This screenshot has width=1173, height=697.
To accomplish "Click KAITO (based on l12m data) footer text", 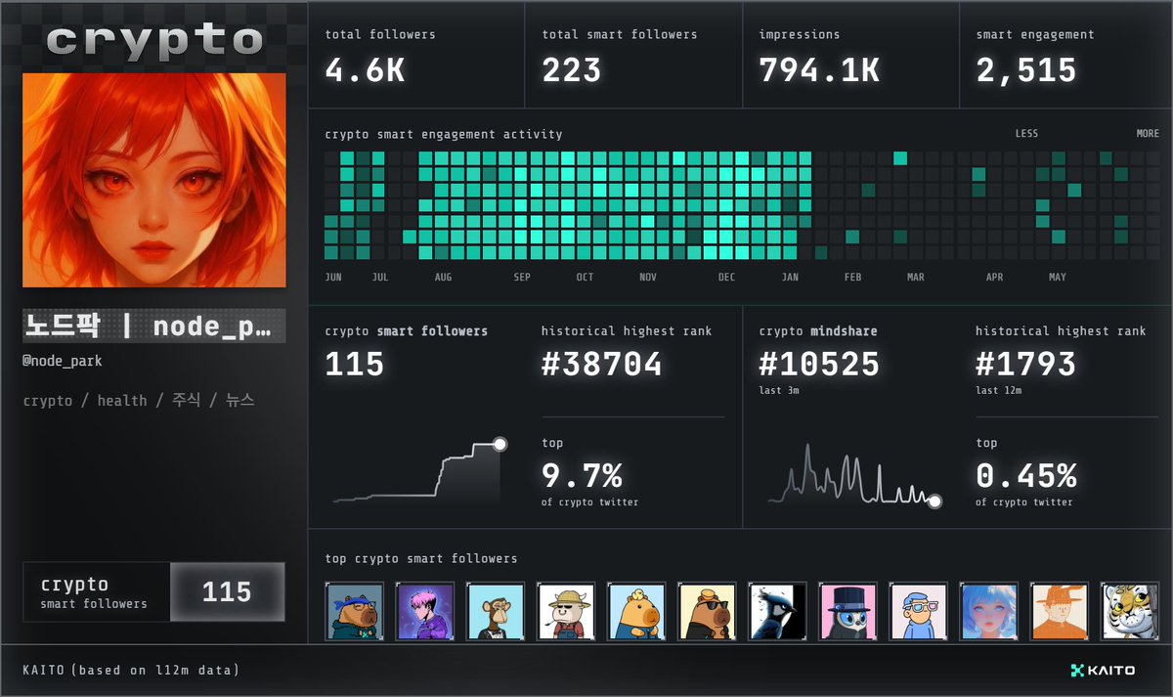I will point(131,671).
